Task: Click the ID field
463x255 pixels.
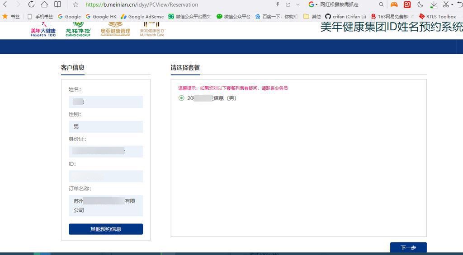Action: [x=106, y=176]
